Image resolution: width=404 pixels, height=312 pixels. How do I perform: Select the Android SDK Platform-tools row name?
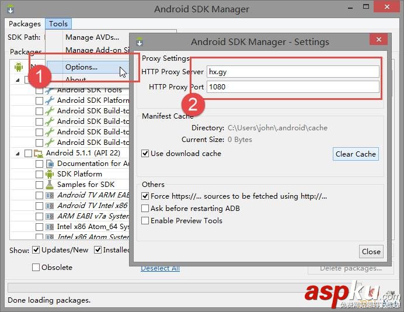(93, 100)
